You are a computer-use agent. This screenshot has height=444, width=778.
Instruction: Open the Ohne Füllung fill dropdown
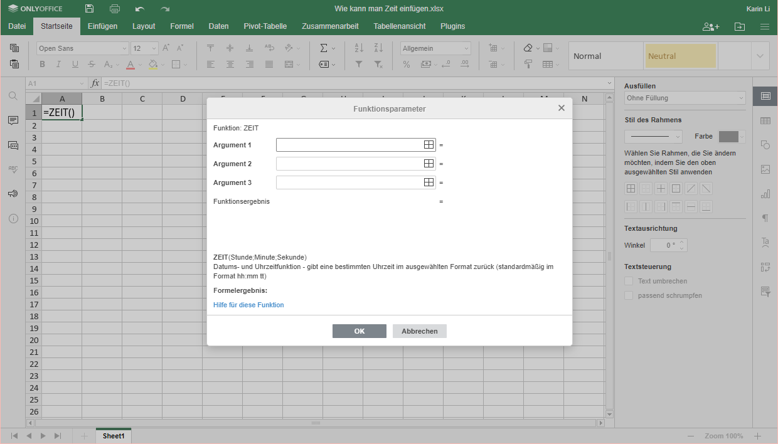pyautogui.click(x=685, y=98)
